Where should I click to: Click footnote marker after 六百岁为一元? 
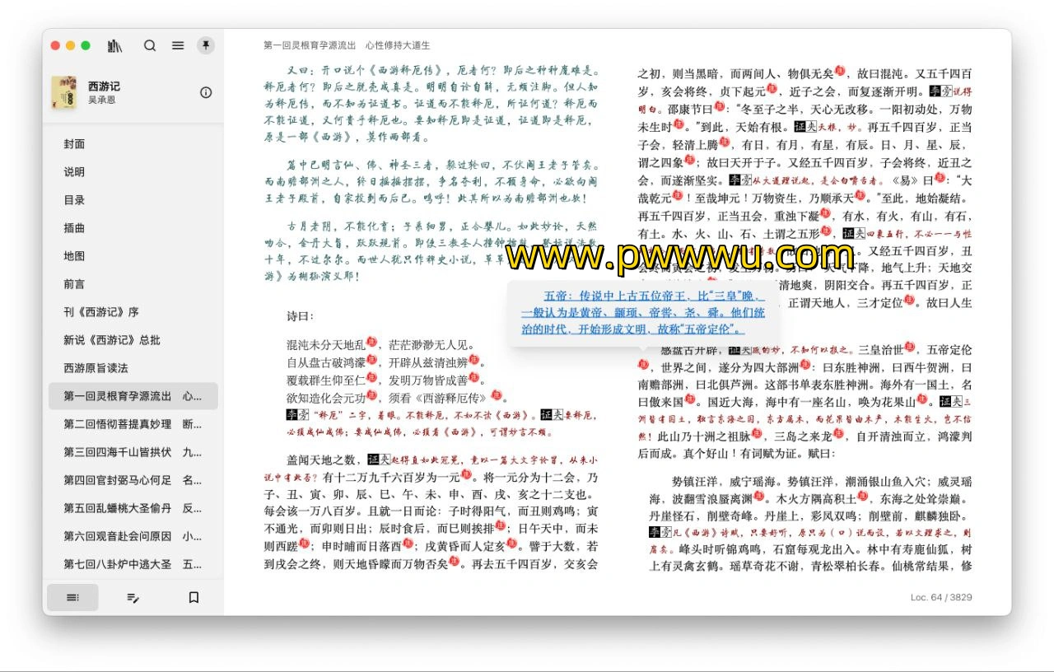pos(466,474)
